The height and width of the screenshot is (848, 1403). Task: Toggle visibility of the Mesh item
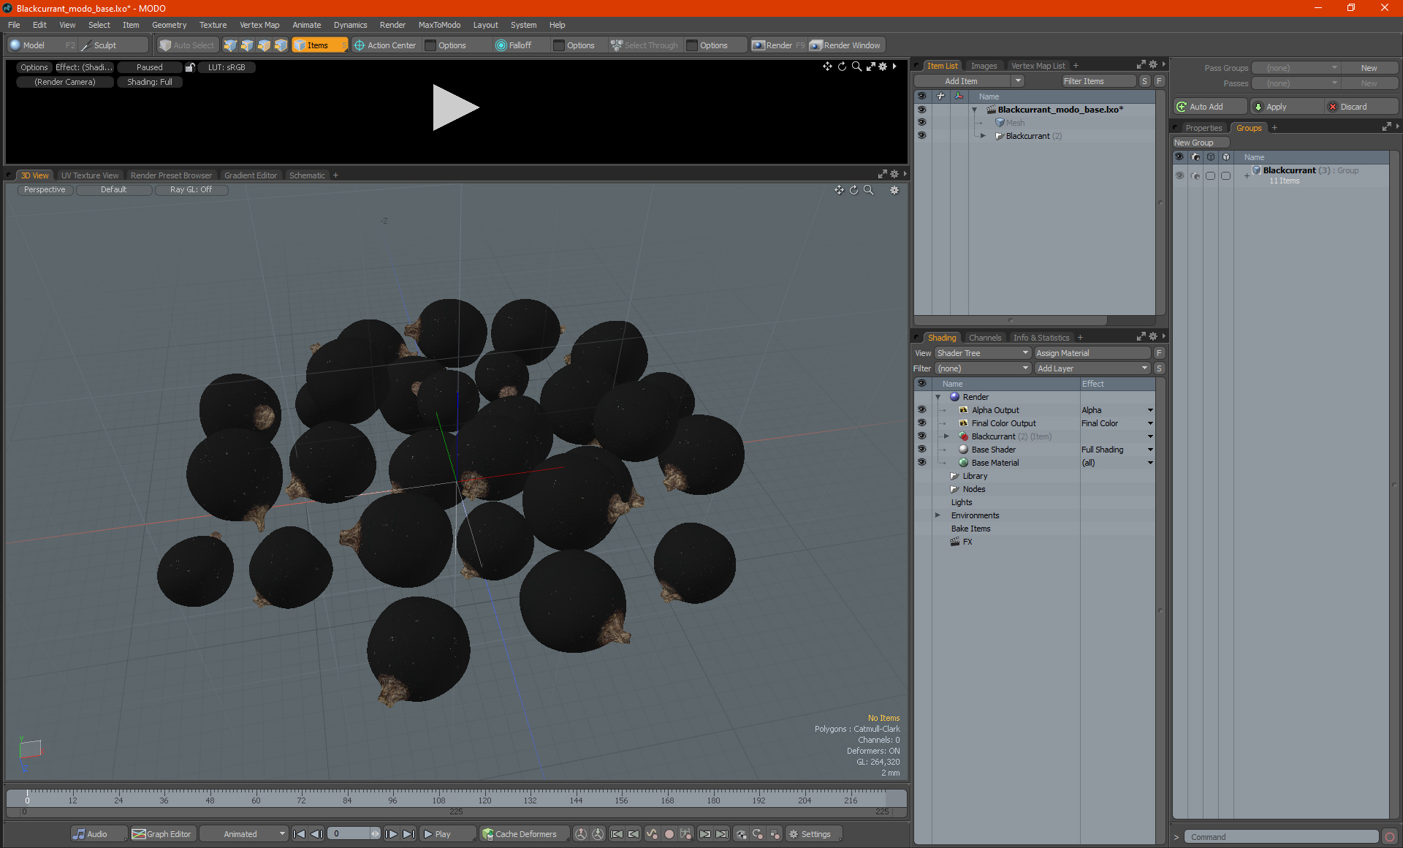[x=921, y=123]
